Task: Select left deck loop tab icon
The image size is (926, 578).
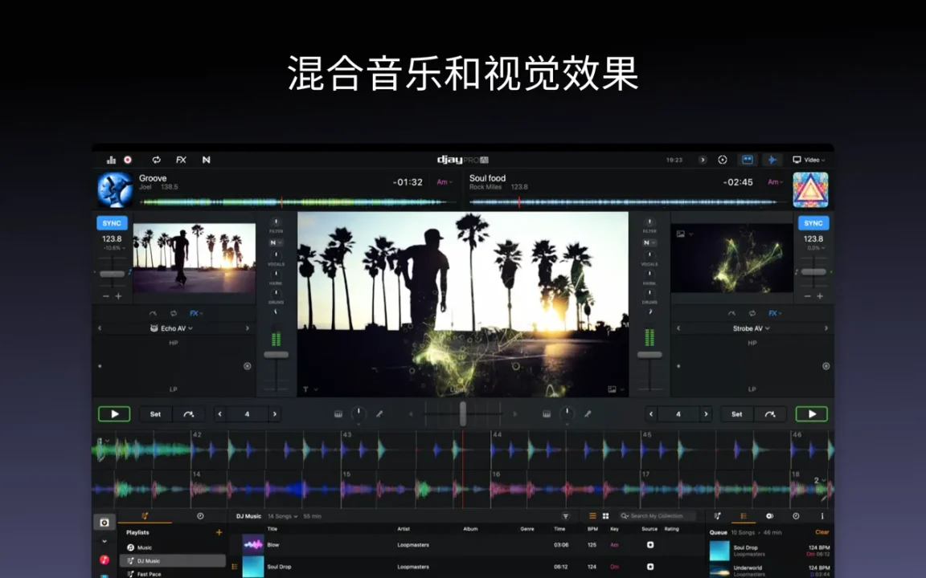Action: 174,313
